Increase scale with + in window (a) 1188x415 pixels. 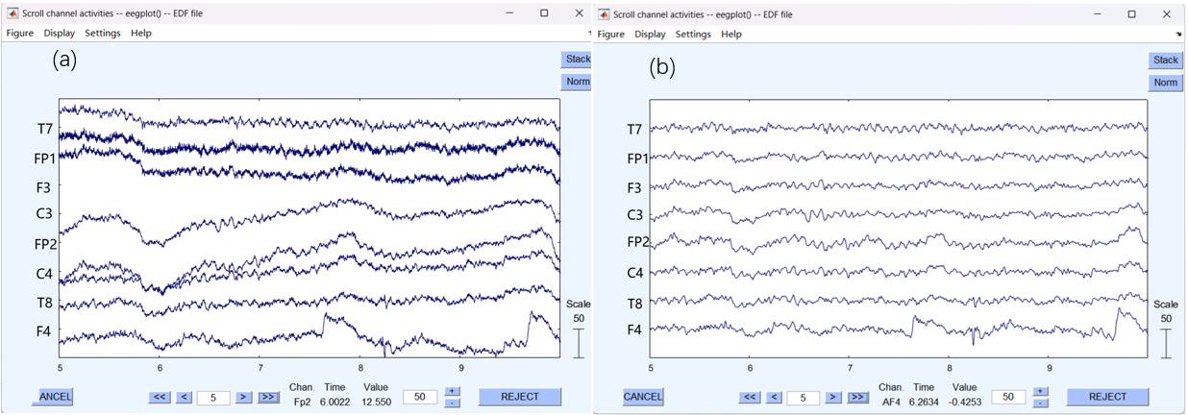click(x=452, y=391)
